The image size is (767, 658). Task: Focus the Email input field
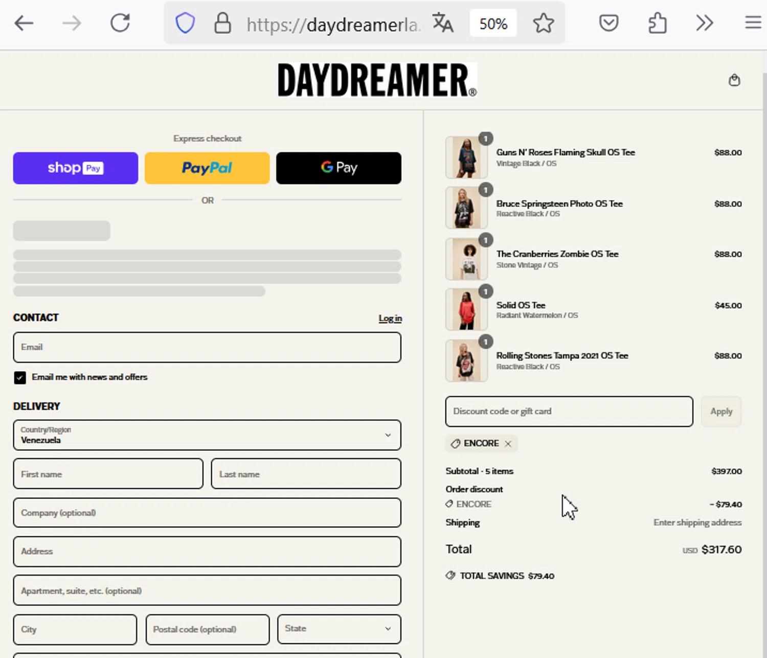(207, 347)
